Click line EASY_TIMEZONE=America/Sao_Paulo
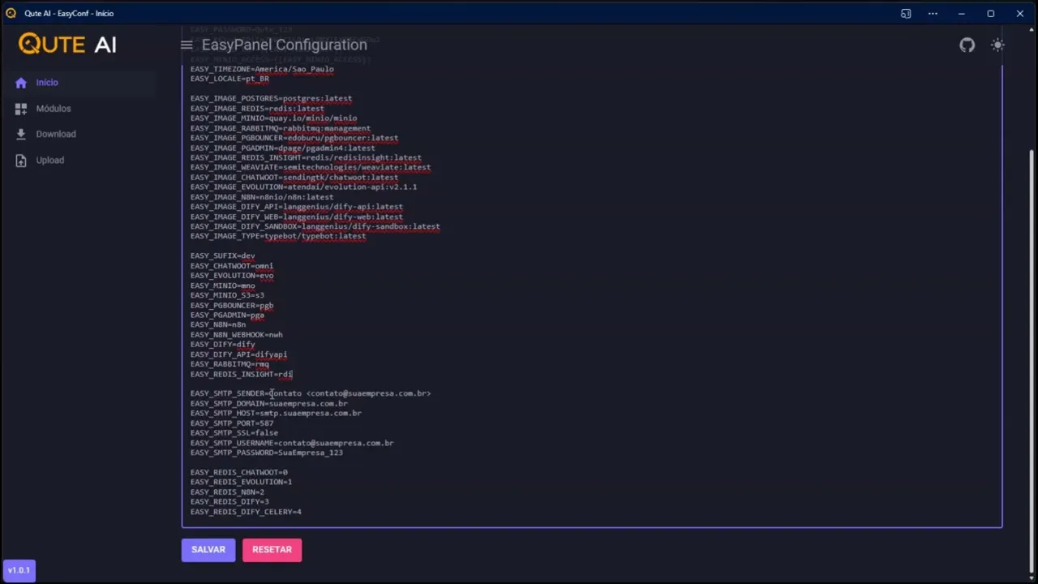1038x584 pixels. point(262,69)
